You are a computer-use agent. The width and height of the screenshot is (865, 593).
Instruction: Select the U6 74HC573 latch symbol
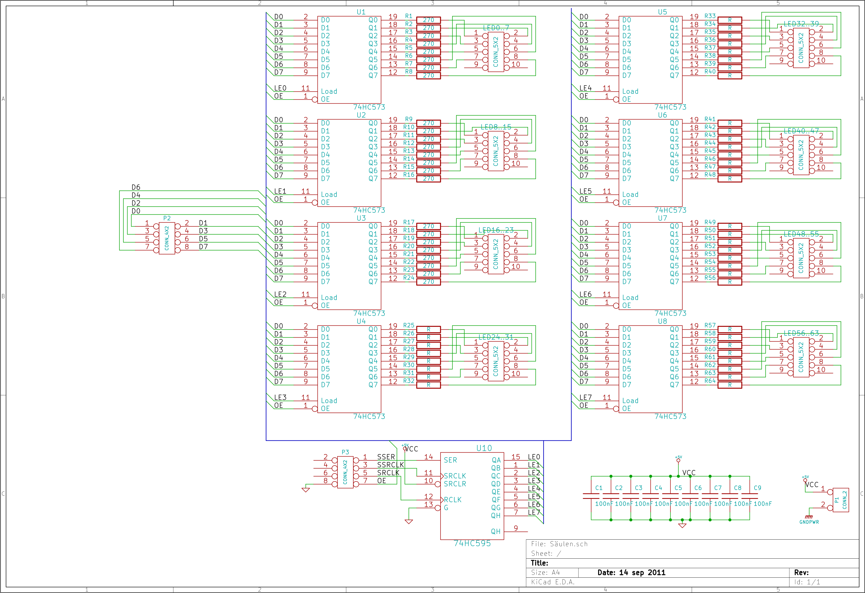pyautogui.click(x=650, y=163)
